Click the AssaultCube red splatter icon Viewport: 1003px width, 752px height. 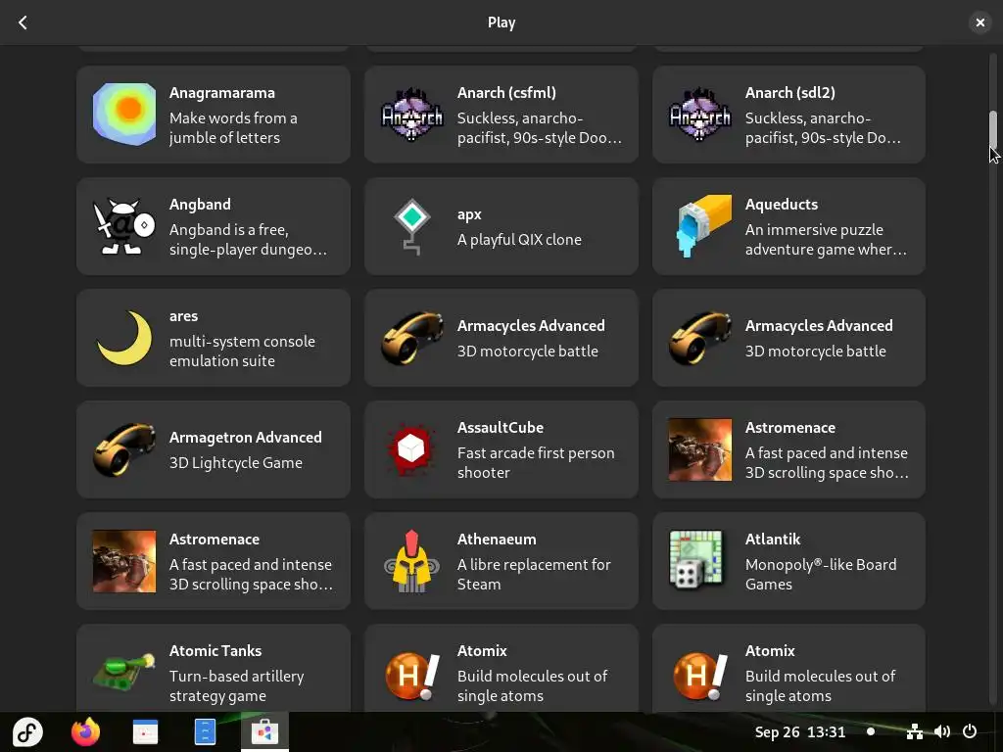point(412,449)
